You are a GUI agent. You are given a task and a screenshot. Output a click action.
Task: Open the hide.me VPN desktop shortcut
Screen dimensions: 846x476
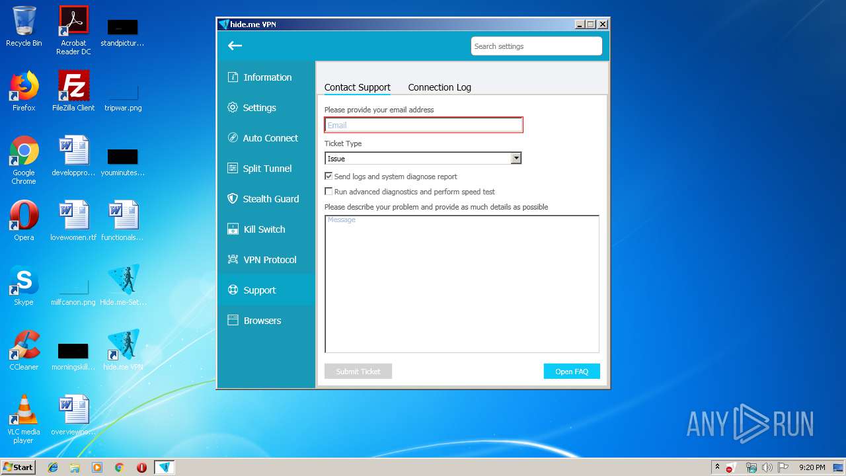(x=123, y=350)
